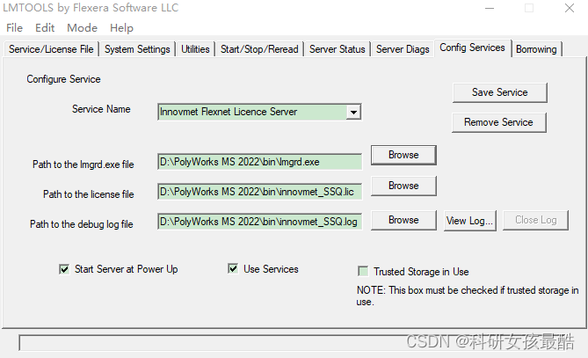Screen dimensions: 588x358
Task: Click the license file path field
Action: coord(260,192)
